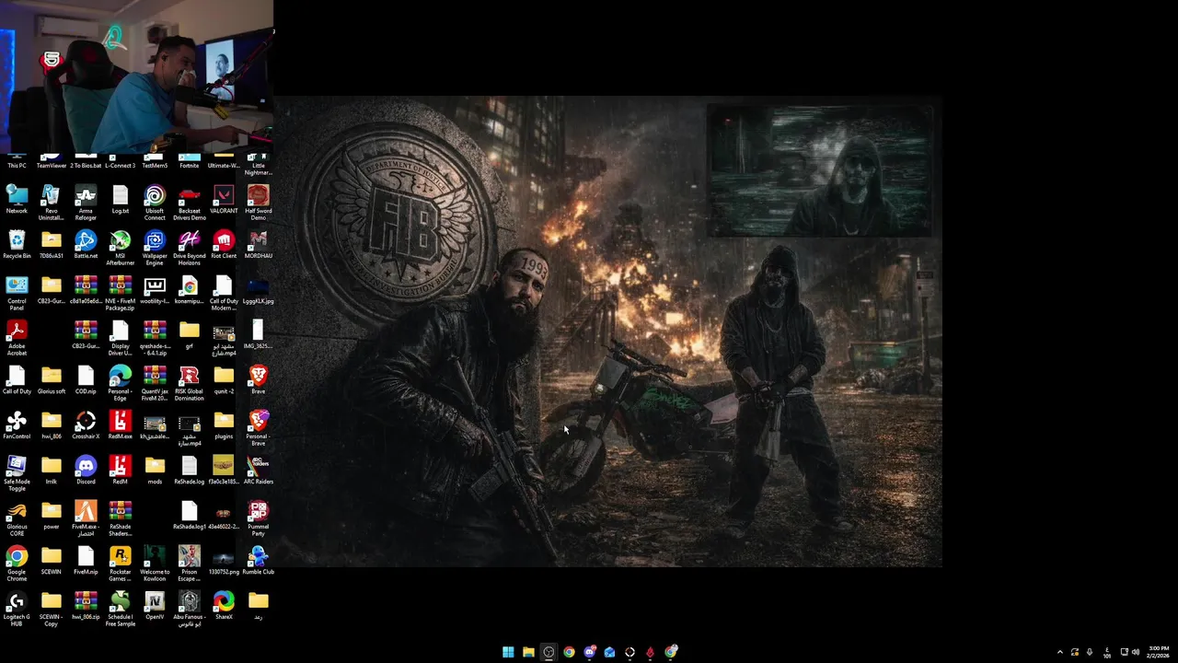The width and height of the screenshot is (1178, 663).
Task: Select the COD.nip file
Action: (86, 380)
